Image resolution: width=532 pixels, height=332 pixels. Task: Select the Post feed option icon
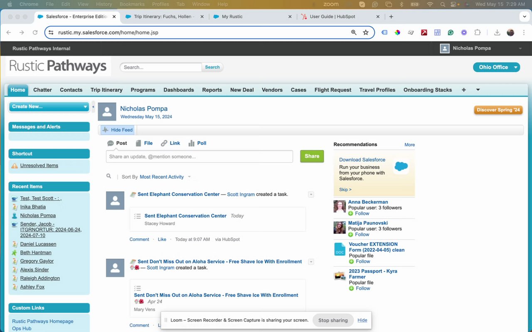coord(111,143)
